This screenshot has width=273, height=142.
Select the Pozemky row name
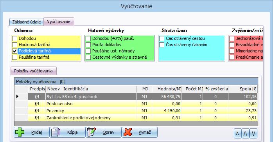pyautogui.click(x=55, y=111)
